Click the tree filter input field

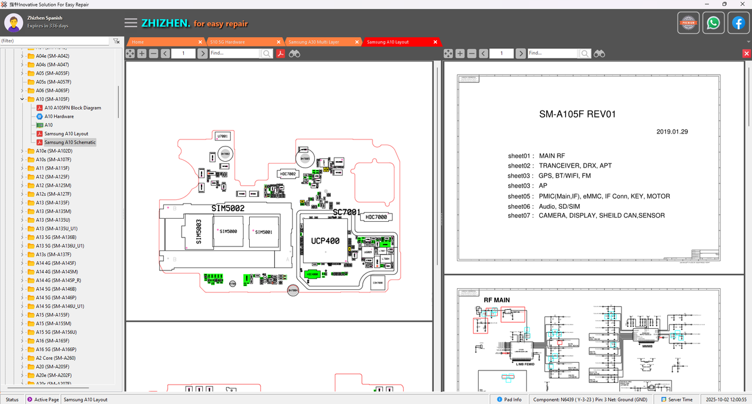[55, 41]
